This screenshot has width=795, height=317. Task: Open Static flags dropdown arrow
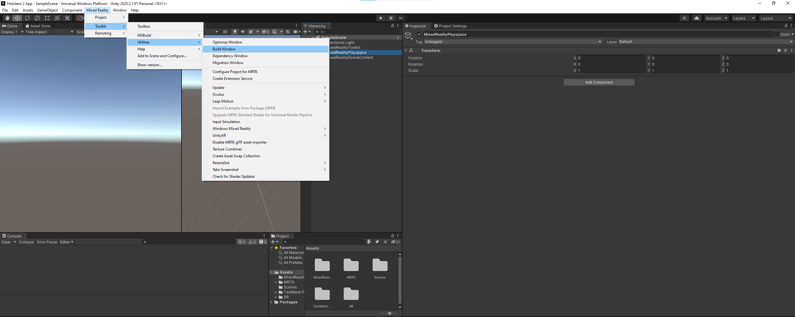pos(793,34)
